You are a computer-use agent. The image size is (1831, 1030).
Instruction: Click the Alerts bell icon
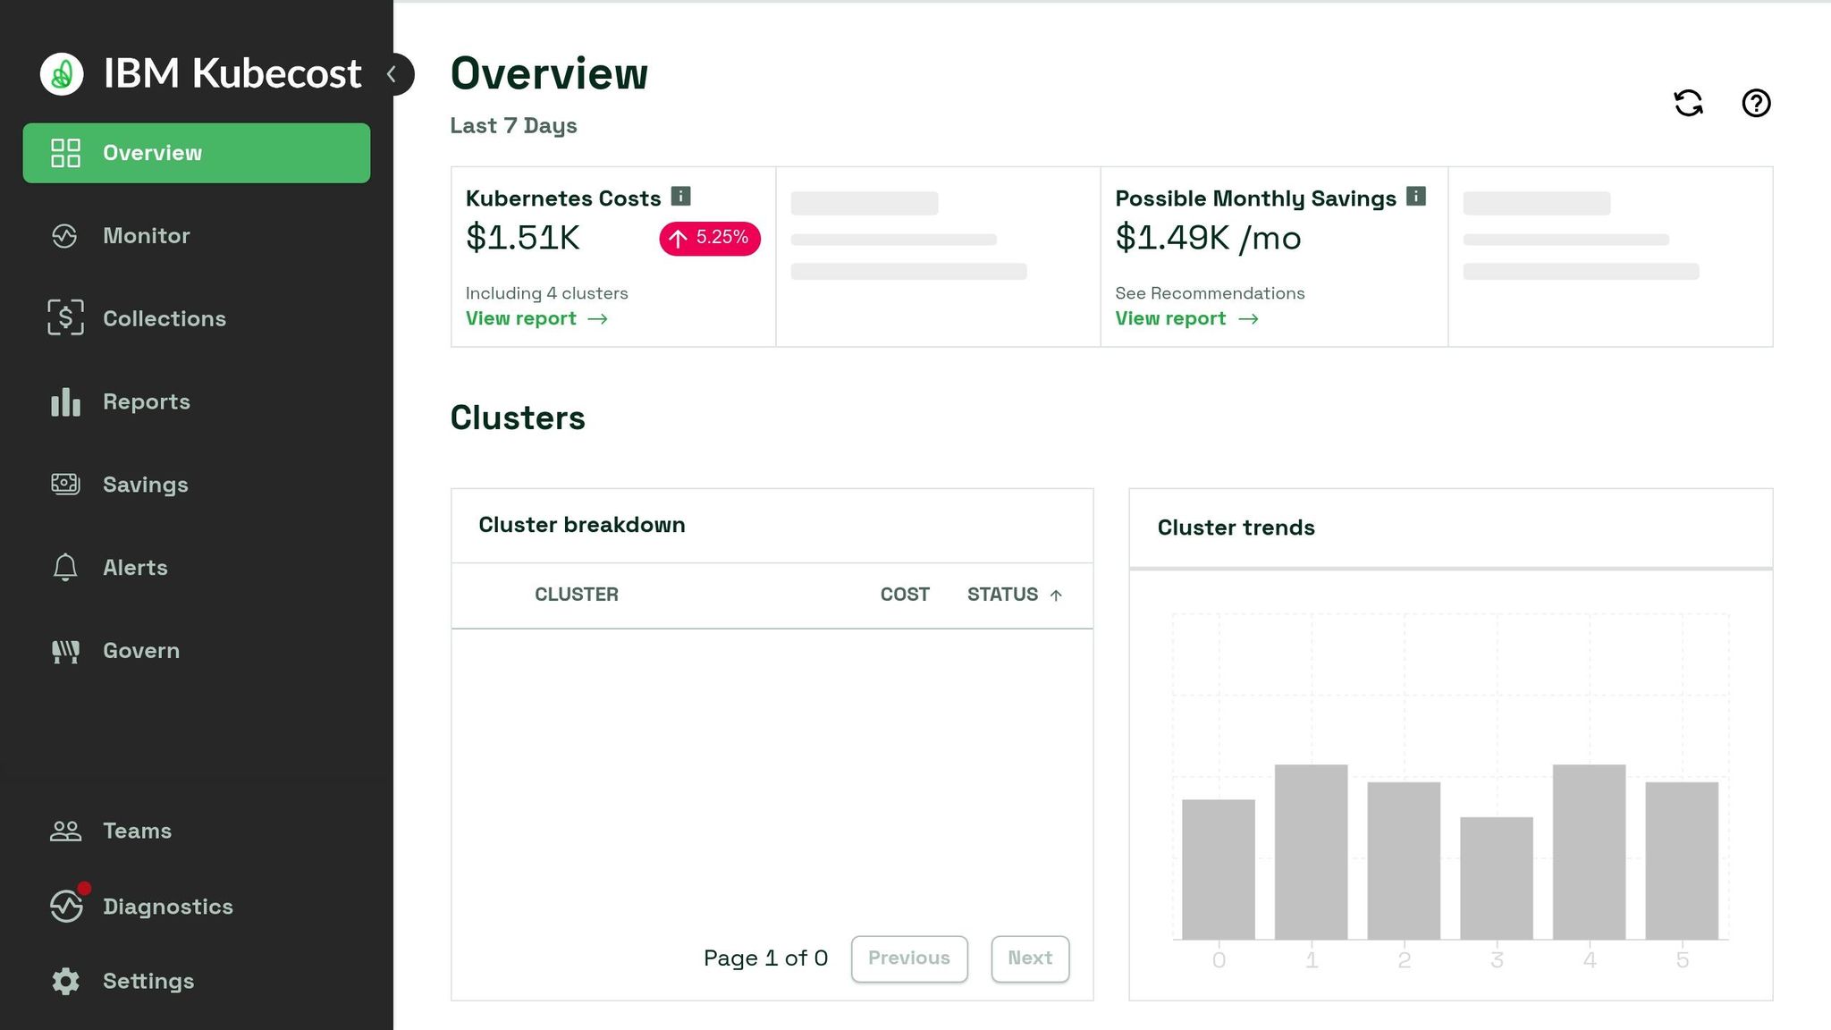tap(65, 568)
